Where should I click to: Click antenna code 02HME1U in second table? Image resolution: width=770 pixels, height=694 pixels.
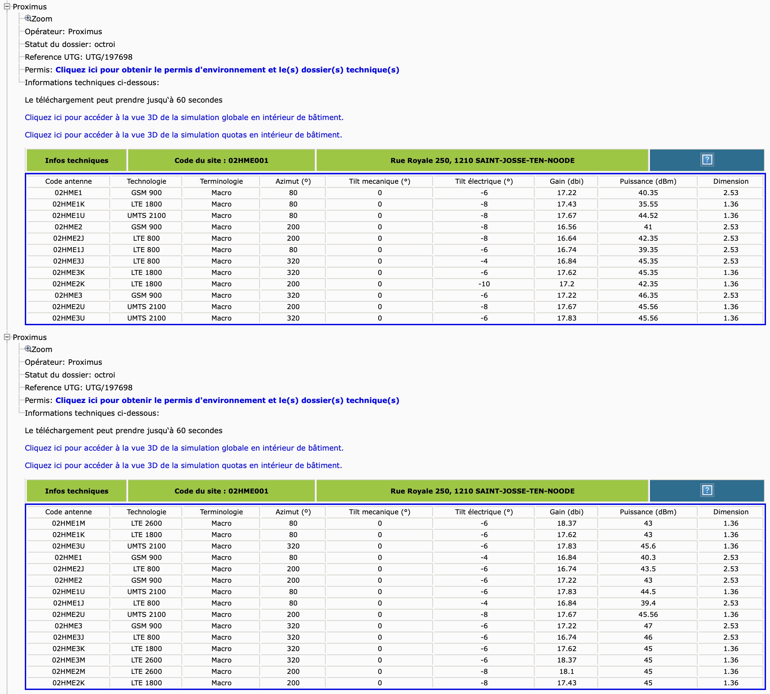(x=68, y=592)
